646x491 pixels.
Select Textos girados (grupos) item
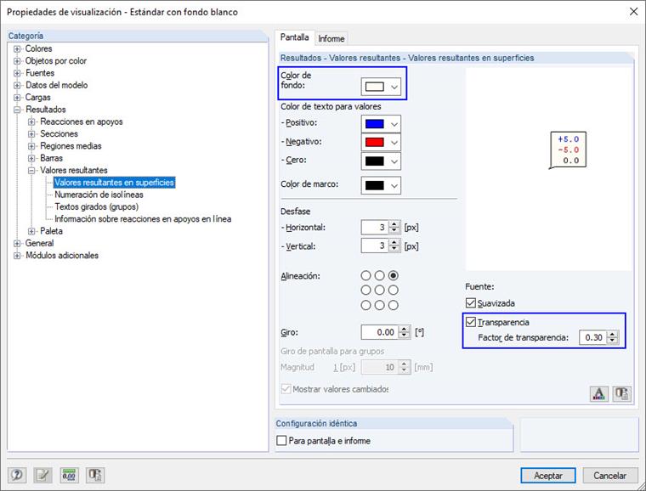coord(96,206)
